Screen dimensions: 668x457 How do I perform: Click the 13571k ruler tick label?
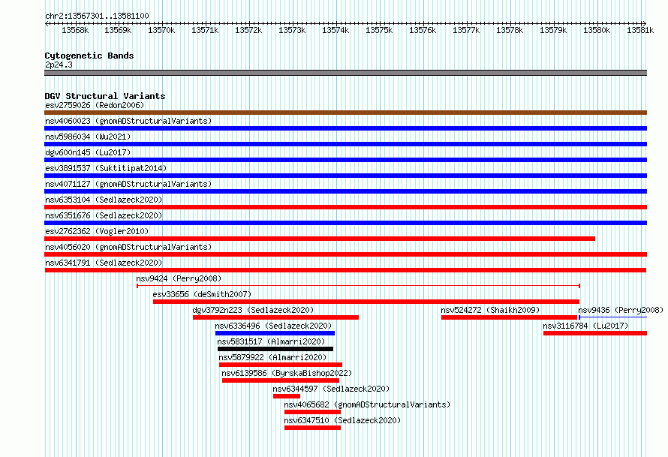tap(205, 30)
